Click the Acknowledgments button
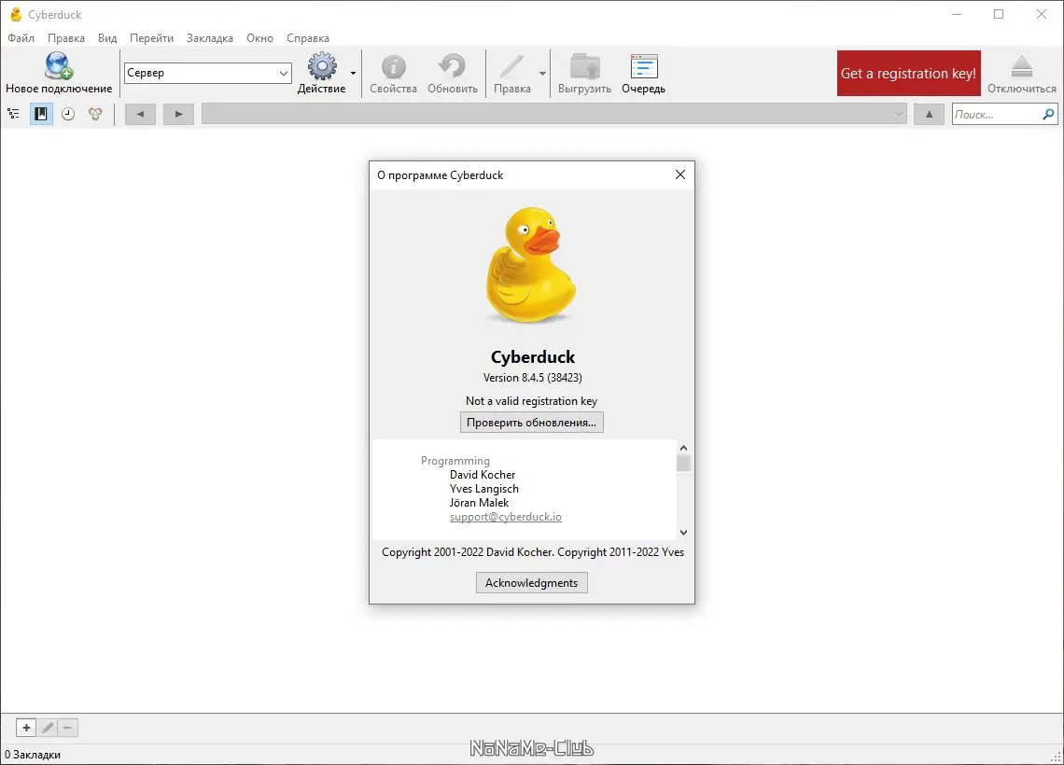1064x765 pixels. 531,582
